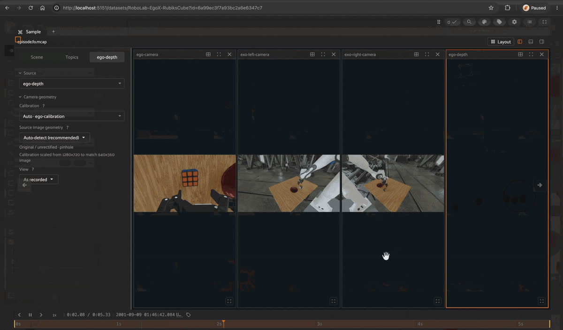Pause playback in the timeline controls

pyautogui.click(x=30, y=315)
